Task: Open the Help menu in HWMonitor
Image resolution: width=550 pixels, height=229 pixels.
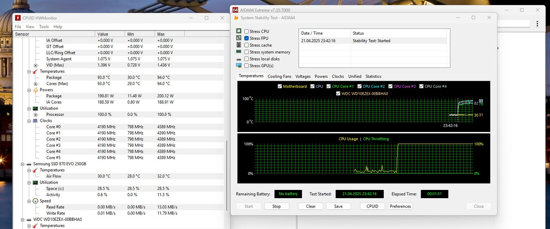Action: tap(58, 27)
